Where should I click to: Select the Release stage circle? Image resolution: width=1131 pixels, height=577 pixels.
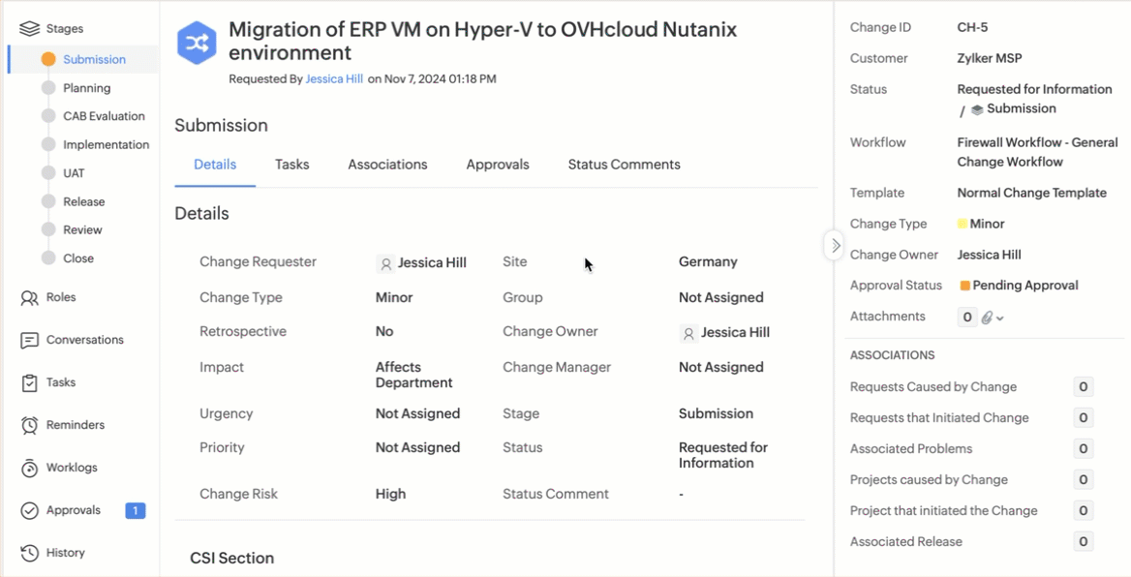coord(48,201)
